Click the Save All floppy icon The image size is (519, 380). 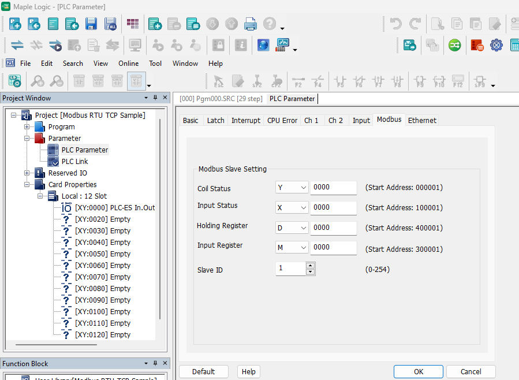click(110, 24)
